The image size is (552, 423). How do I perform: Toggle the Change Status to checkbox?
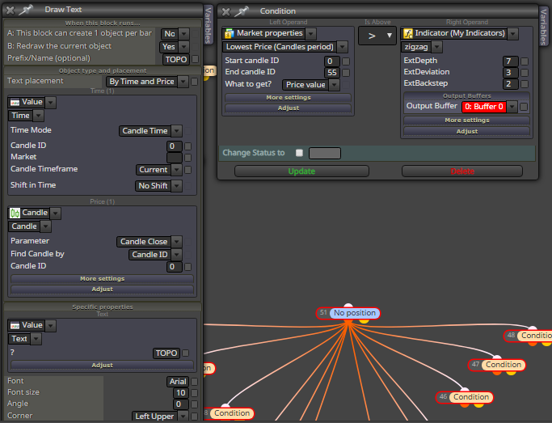coord(299,153)
